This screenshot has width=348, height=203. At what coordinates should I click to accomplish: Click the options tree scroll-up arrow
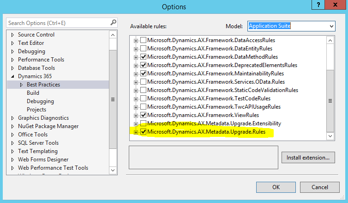(113, 35)
